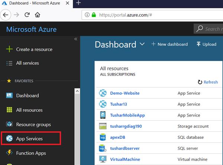The image size is (223, 165).
Task: Click the browser home icon
Action: 37,15
